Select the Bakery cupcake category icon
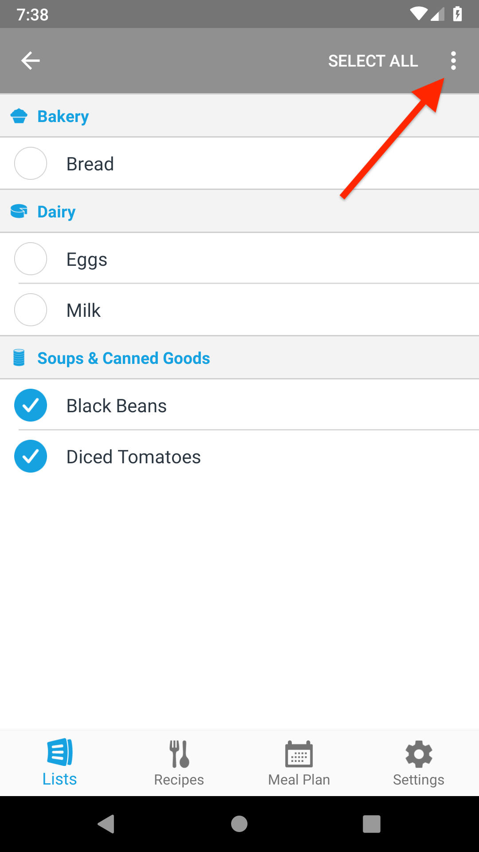The height and width of the screenshot is (852, 479). (x=19, y=116)
